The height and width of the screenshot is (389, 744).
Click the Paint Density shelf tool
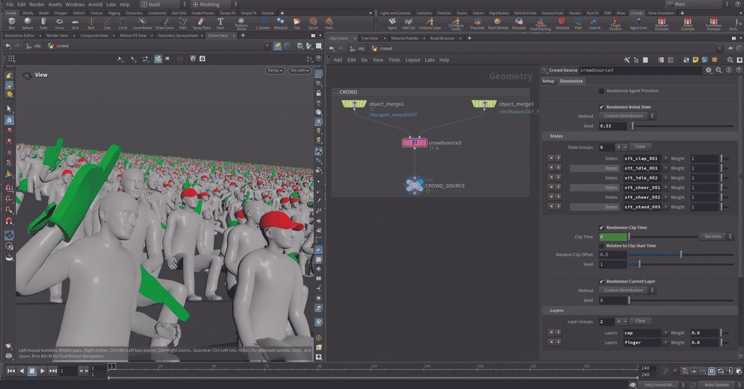pos(498,24)
